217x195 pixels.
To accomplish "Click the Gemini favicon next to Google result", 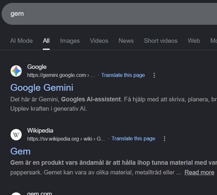I will point(16,71).
